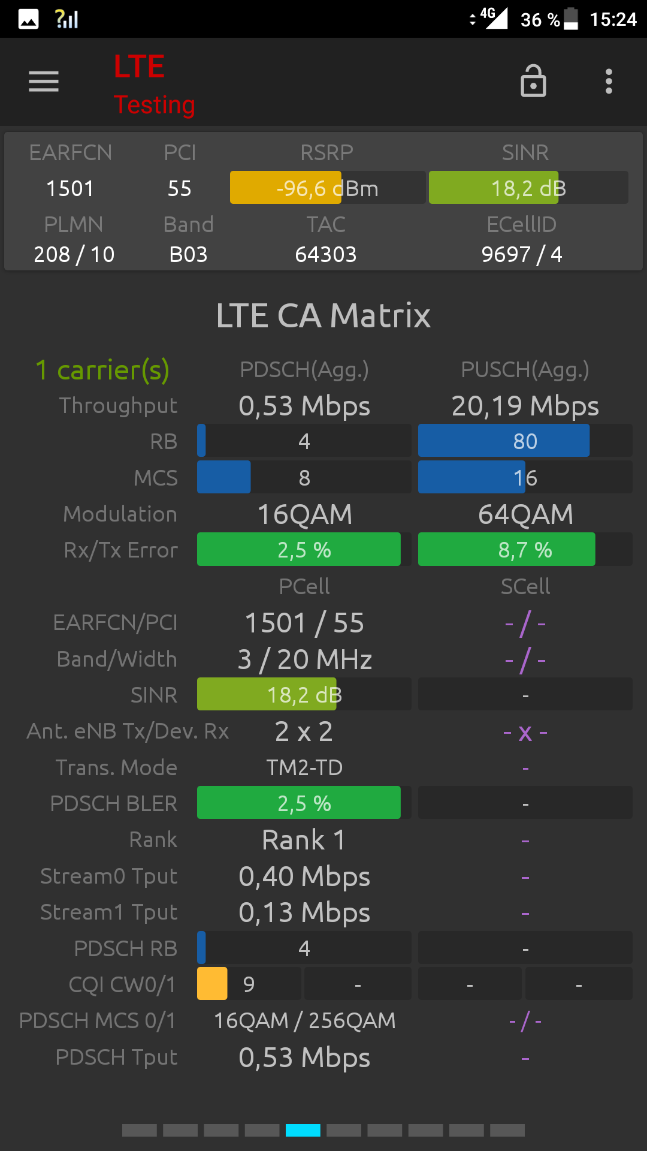This screenshot has width=647, height=1151.
Task: Open the hamburger navigation menu
Action: point(44,82)
